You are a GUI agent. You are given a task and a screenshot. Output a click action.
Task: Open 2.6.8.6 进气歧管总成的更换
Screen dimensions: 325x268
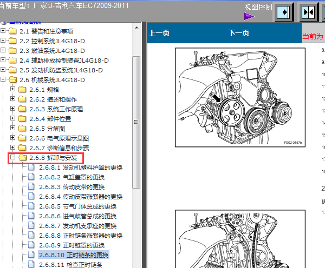77,216
